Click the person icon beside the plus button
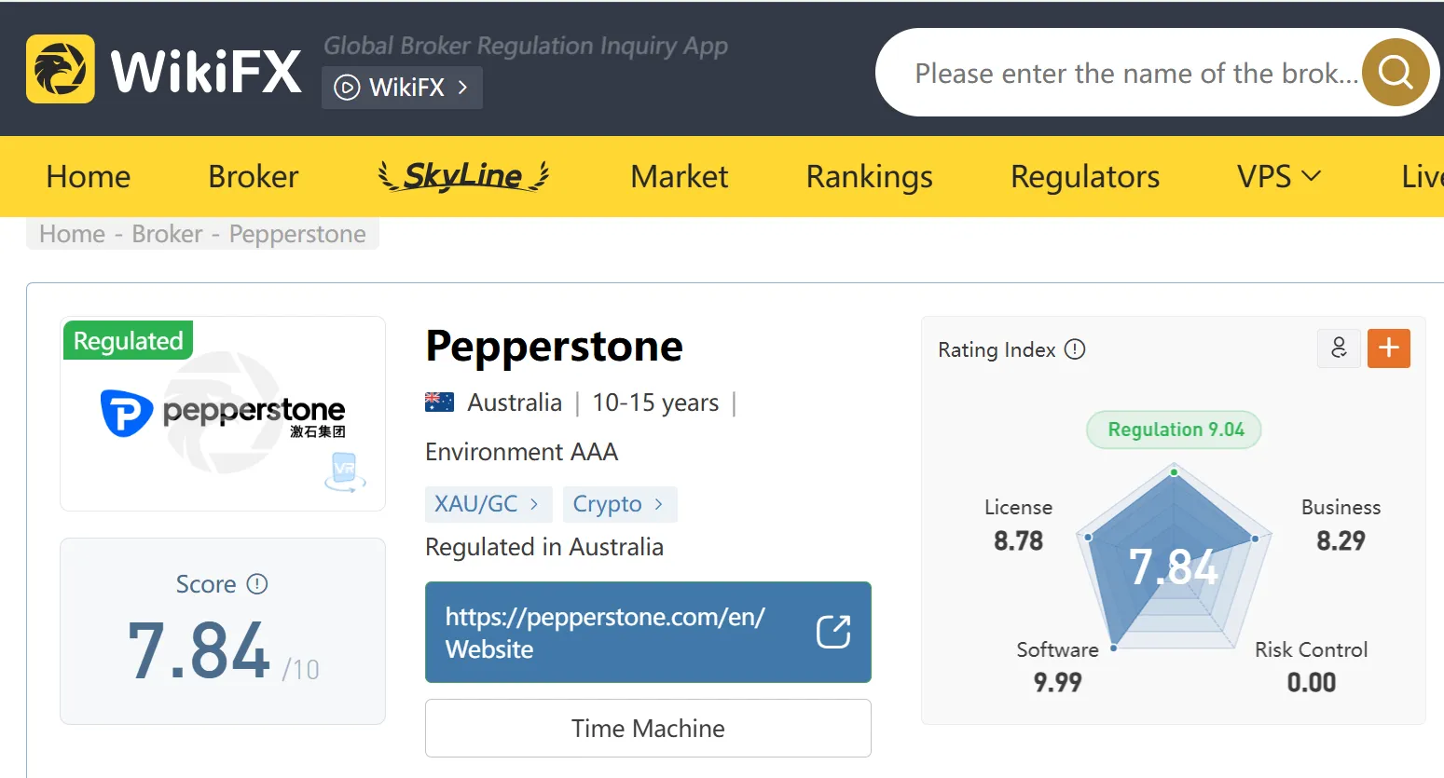This screenshot has height=778, width=1444. click(1339, 348)
